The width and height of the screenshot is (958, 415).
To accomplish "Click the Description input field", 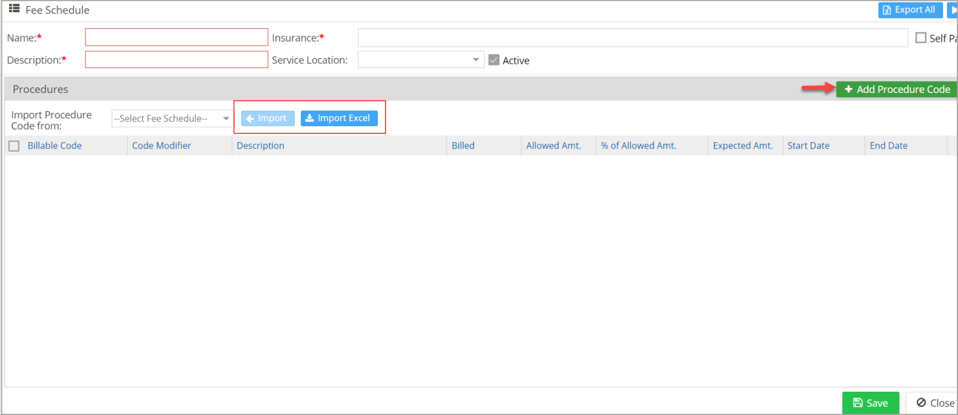I will [x=176, y=59].
